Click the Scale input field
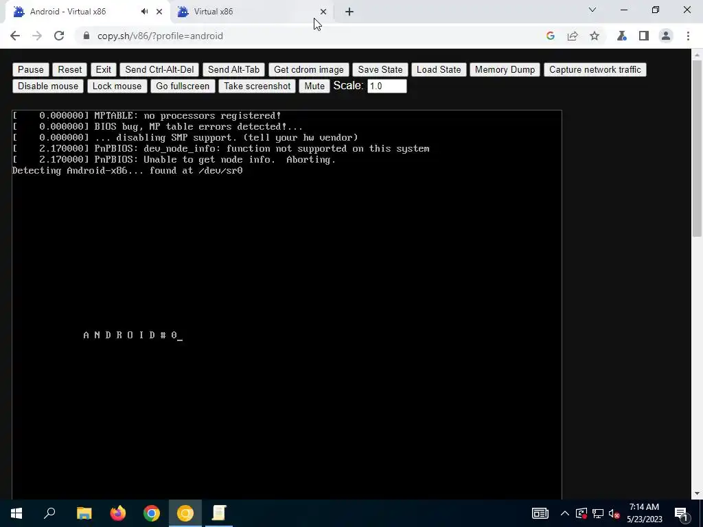This screenshot has width=703, height=527. click(x=387, y=86)
